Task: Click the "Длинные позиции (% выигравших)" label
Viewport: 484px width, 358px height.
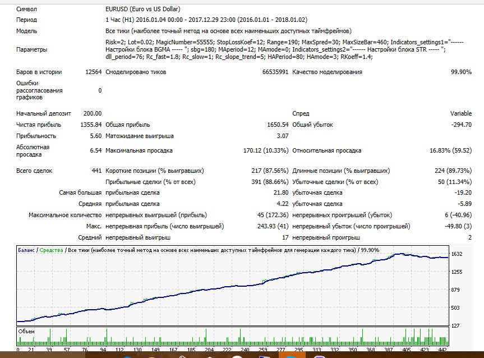Action: coord(341,171)
